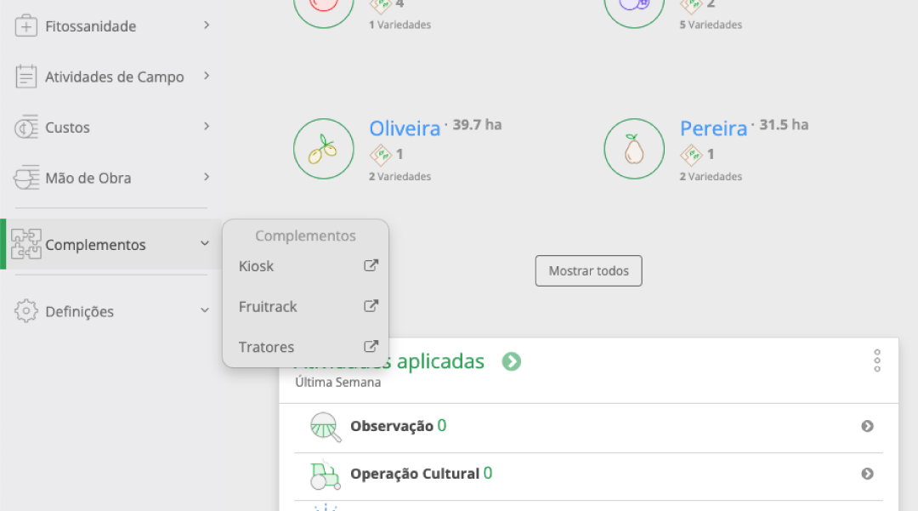918x511 pixels.
Task: Expand the Fitossanidade submenu chevron
Action: coord(207,26)
